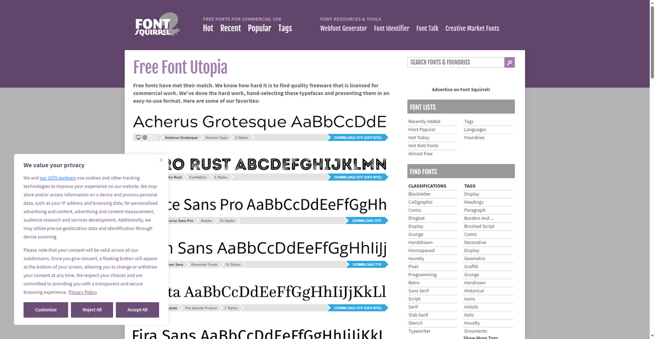Open Font Identifier from top navigation
Image resolution: width=655 pixels, height=339 pixels.
tap(391, 29)
